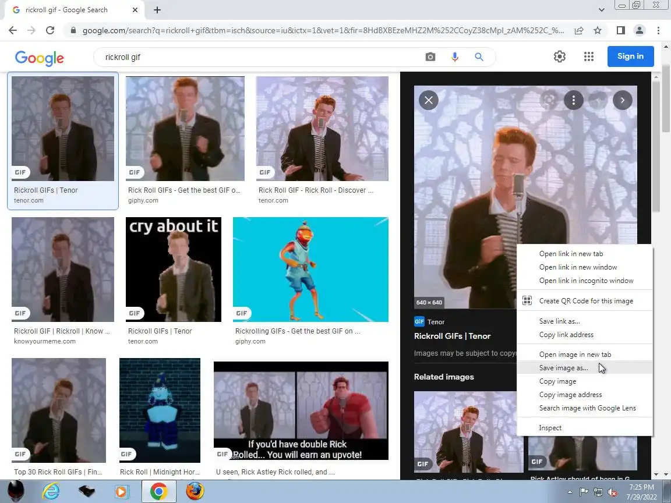Close the image preview panel
The width and height of the screenshot is (671, 503).
coord(428,100)
